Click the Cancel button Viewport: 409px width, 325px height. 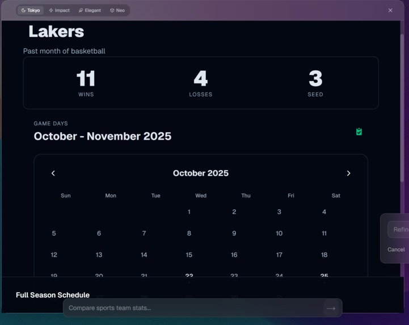(396, 250)
